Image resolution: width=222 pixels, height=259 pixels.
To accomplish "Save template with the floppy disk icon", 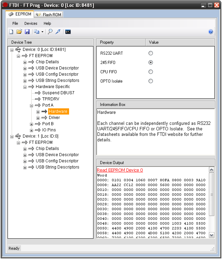I will point(27,32).
